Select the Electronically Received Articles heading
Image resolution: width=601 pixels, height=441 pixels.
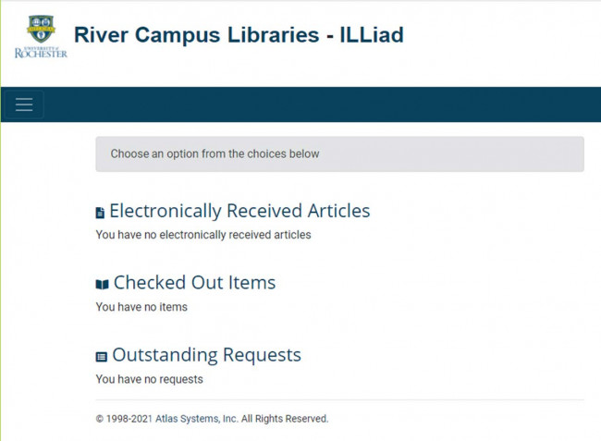pos(239,211)
